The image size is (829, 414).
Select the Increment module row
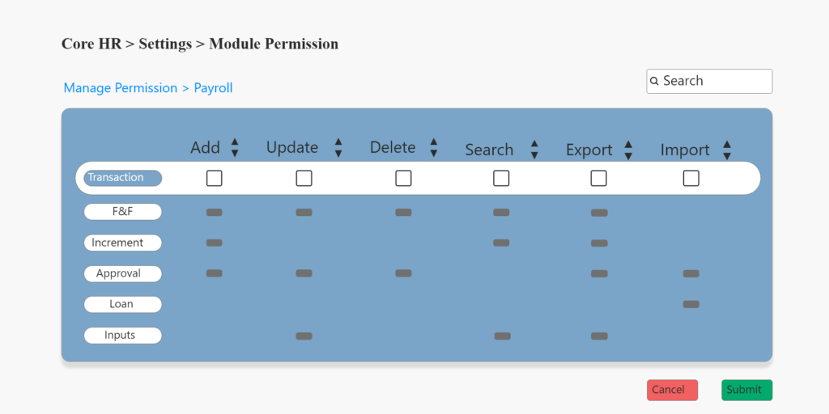pyautogui.click(x=123, y=243)
